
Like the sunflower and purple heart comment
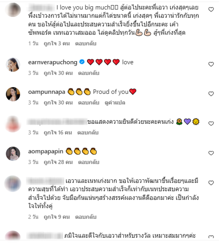tap(211, 124)
